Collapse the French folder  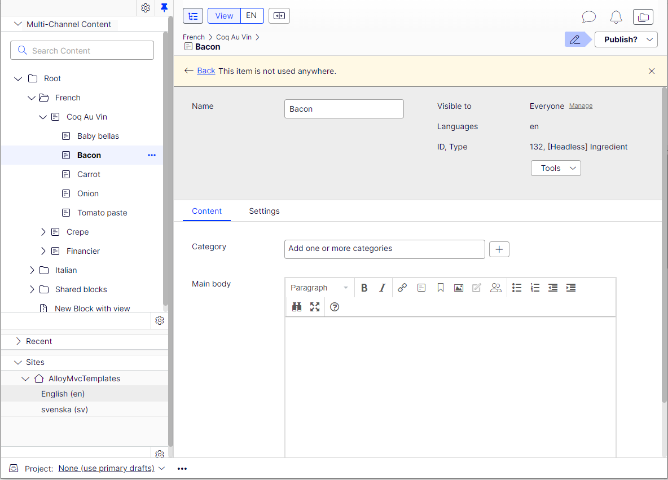[x=31, y=98]
